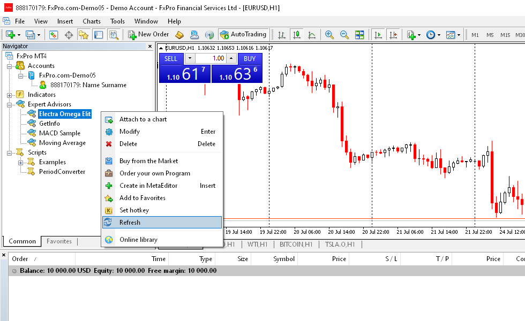Open Market Watch window icon
This screenshot has width=525, height=321.
click(54, 35)
